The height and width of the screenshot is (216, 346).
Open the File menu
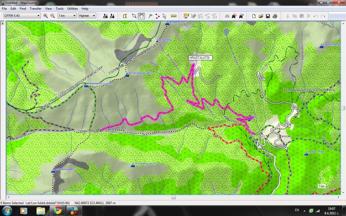[4, 8]
